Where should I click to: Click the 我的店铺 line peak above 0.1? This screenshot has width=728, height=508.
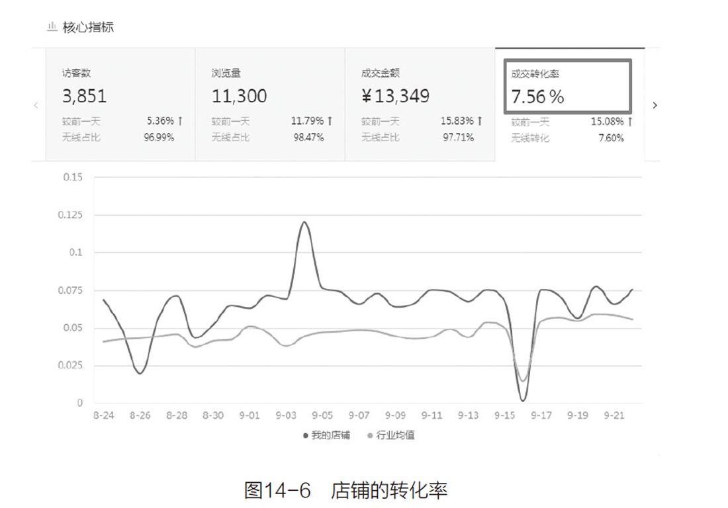click(x=304, y=222)
